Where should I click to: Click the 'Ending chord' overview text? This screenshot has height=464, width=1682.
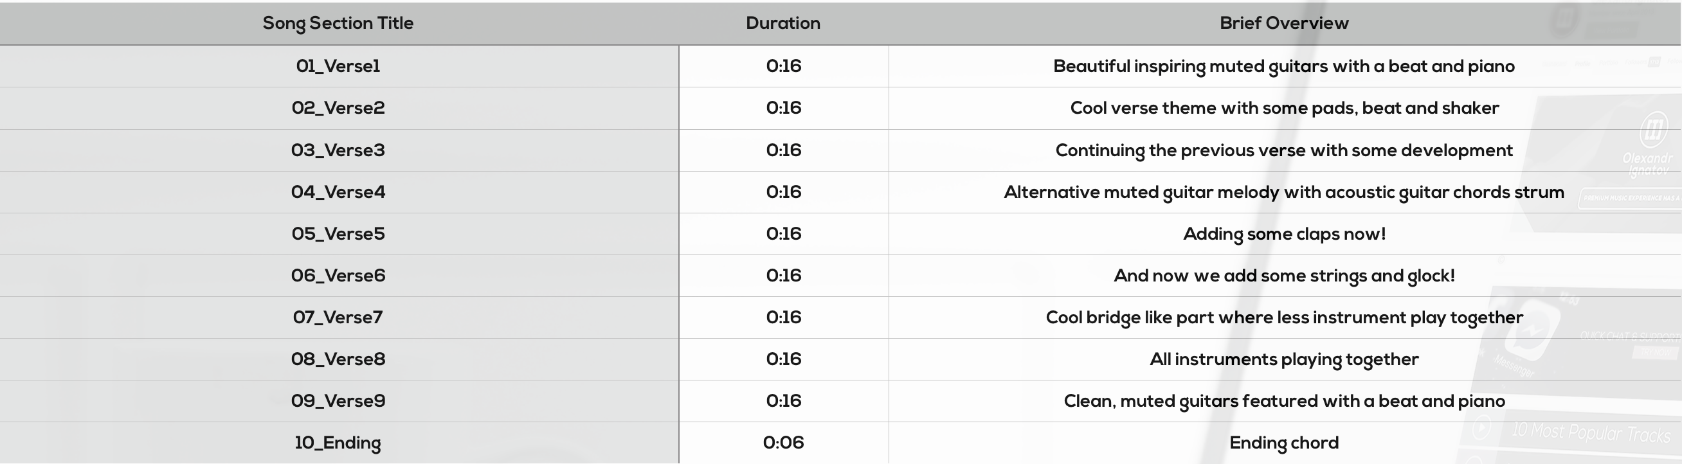(x=1284, y=443)
